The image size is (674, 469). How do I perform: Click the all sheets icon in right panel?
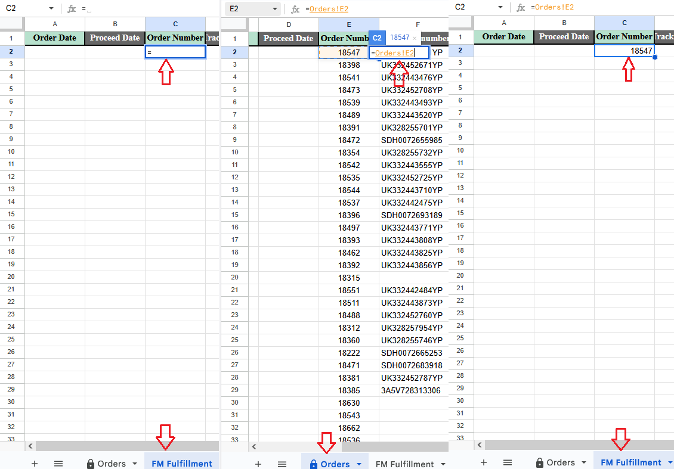(x=508, y=462)
